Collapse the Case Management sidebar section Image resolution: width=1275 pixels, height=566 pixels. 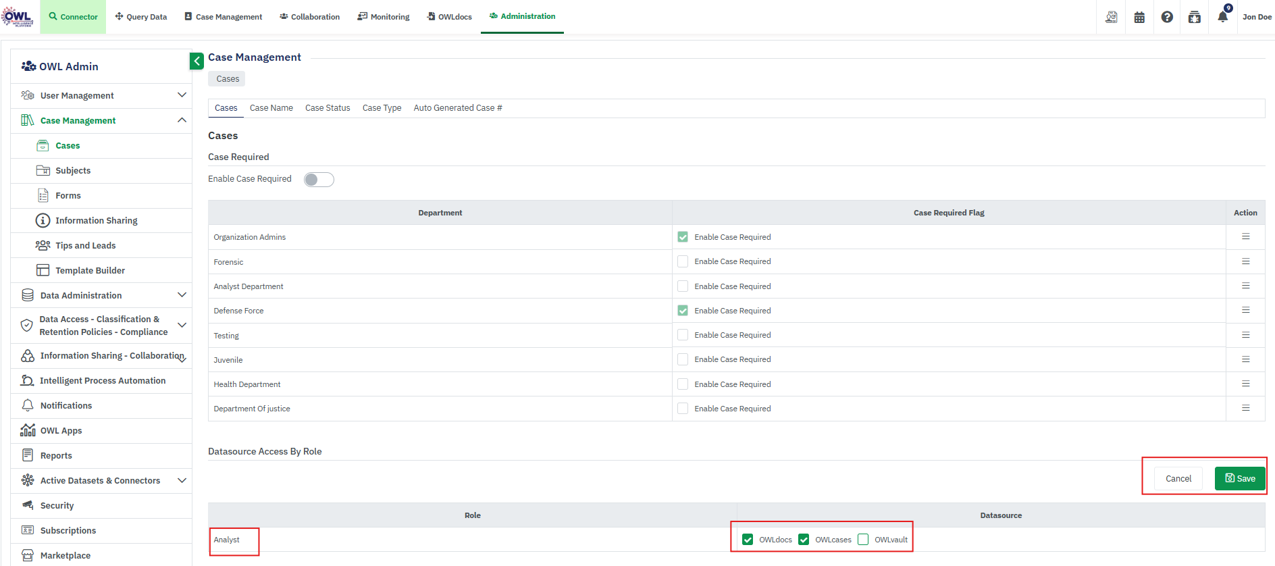(x=182, y=120)
